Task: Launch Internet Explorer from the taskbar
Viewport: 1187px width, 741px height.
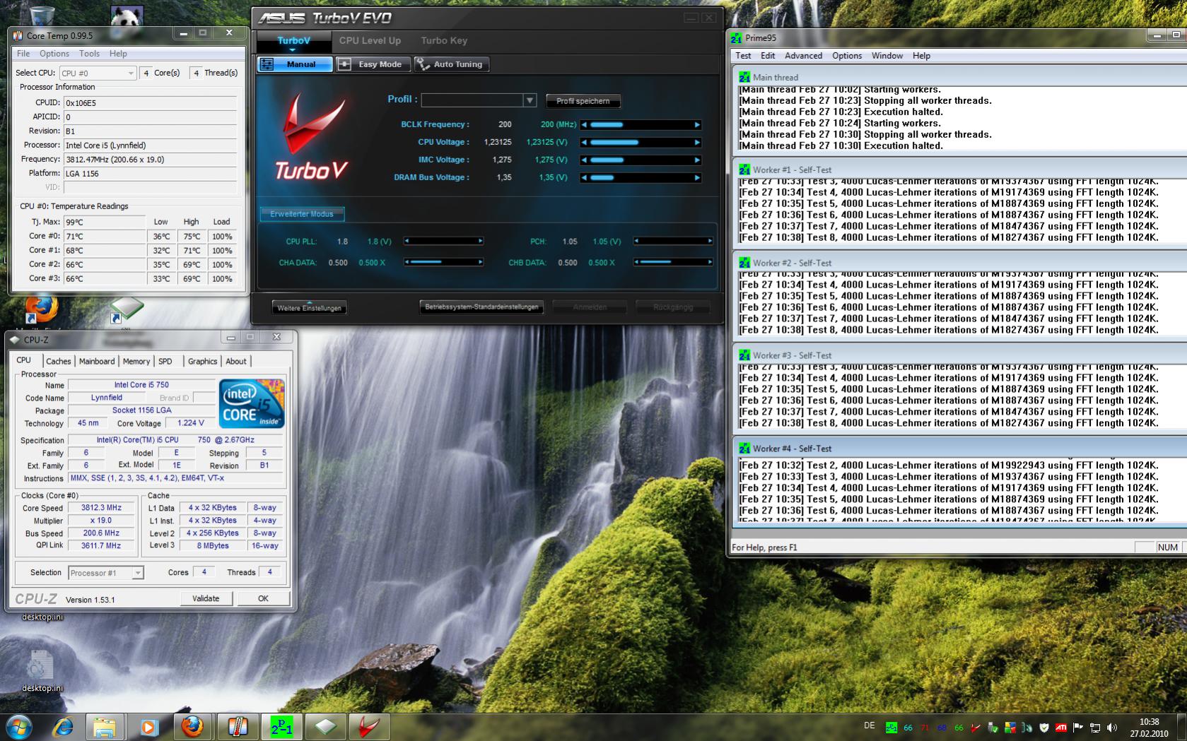Action: [62, 727]
